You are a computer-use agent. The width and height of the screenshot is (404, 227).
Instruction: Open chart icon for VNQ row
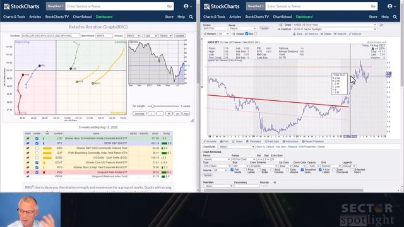click(x=28, y=172)
